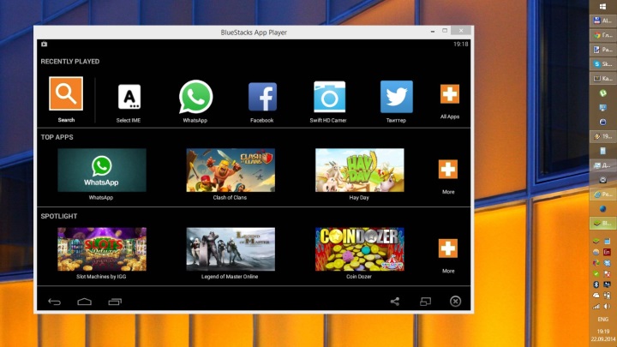Click the Windows Start button
617x347 pixels.
point(602,7)
